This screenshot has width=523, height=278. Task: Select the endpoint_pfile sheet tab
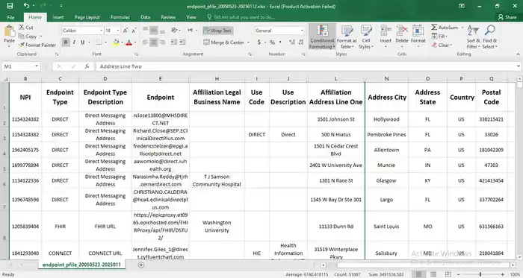(81, 265)
